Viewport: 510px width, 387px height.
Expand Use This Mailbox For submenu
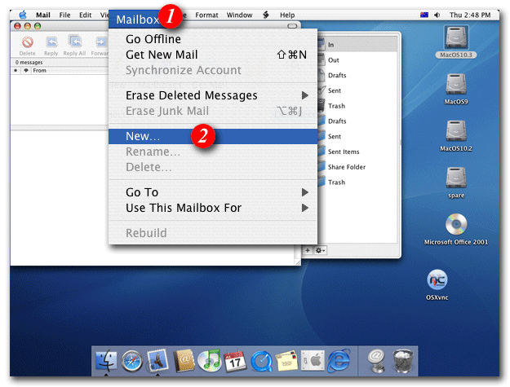pyautogui.click(x=184, y=208)
